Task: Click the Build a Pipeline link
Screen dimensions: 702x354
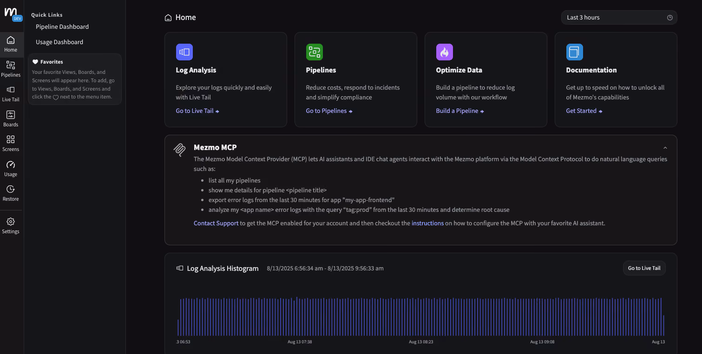Action: tap(460, 111)
